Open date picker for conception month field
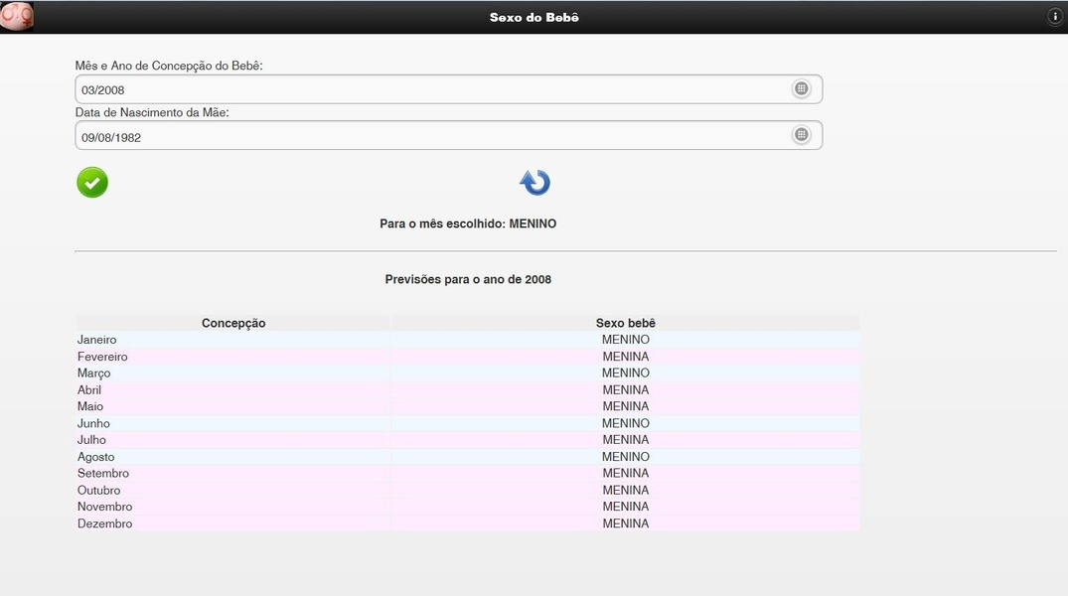 coord(801,88)
